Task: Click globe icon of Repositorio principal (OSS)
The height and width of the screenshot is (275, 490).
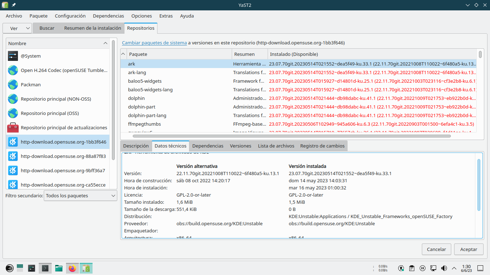Action: tap(13, 113)
